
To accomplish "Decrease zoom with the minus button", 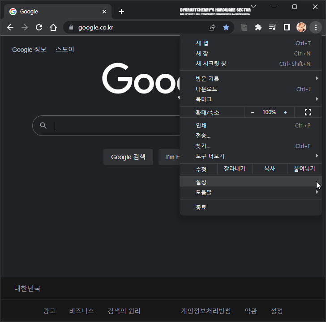I will click(x=253, y=112).
